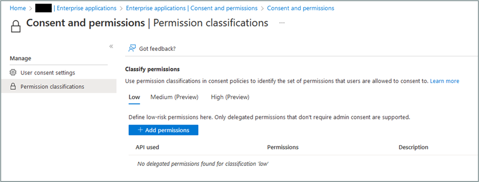Click the Got feedback? text
The height and width of the screenshot is (182, 479).
[157, 48]
